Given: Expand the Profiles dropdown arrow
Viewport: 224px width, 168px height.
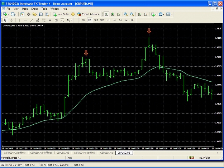Looking at the screenshot, I should 16,14.
